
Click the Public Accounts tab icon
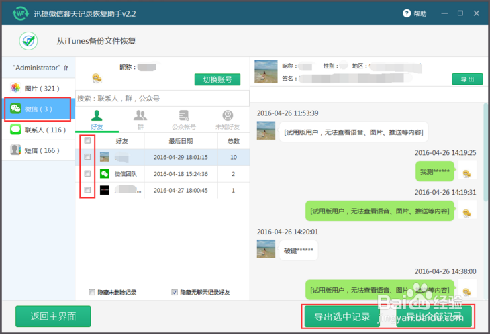(184, 115)
